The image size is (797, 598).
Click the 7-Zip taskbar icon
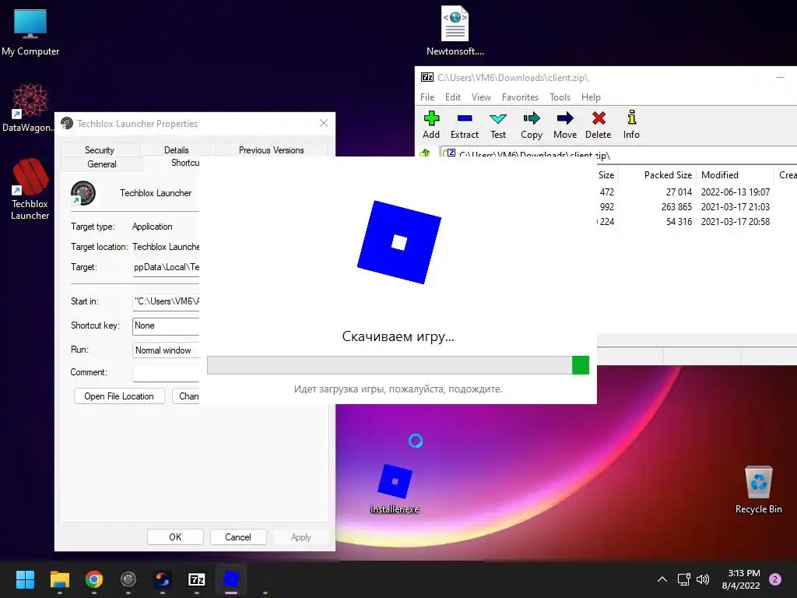(197, 579)
